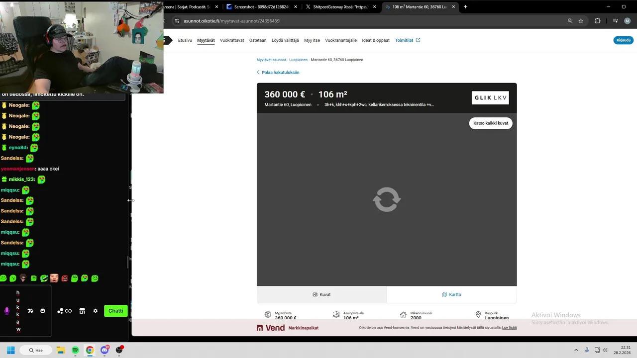This screenshot has width=637, height=358.
Task: Click the Katso kaikki kuvat button
Action: tap(490, 123)
